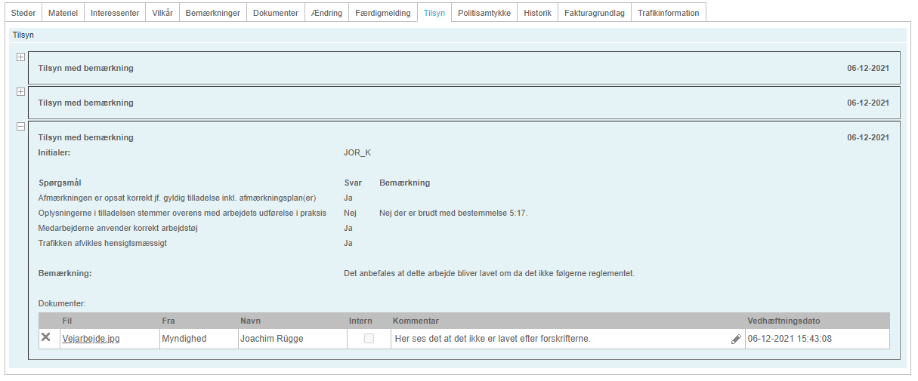Collapse the open Tilsyn med bemærkning entry
Viewport: 918px width, 381px height.
coord(21,126)
